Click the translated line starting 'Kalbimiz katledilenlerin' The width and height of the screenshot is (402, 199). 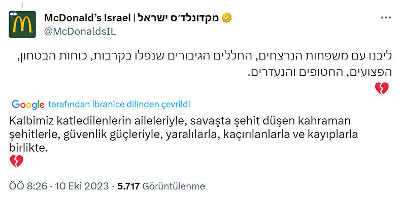tap(180, 121)
